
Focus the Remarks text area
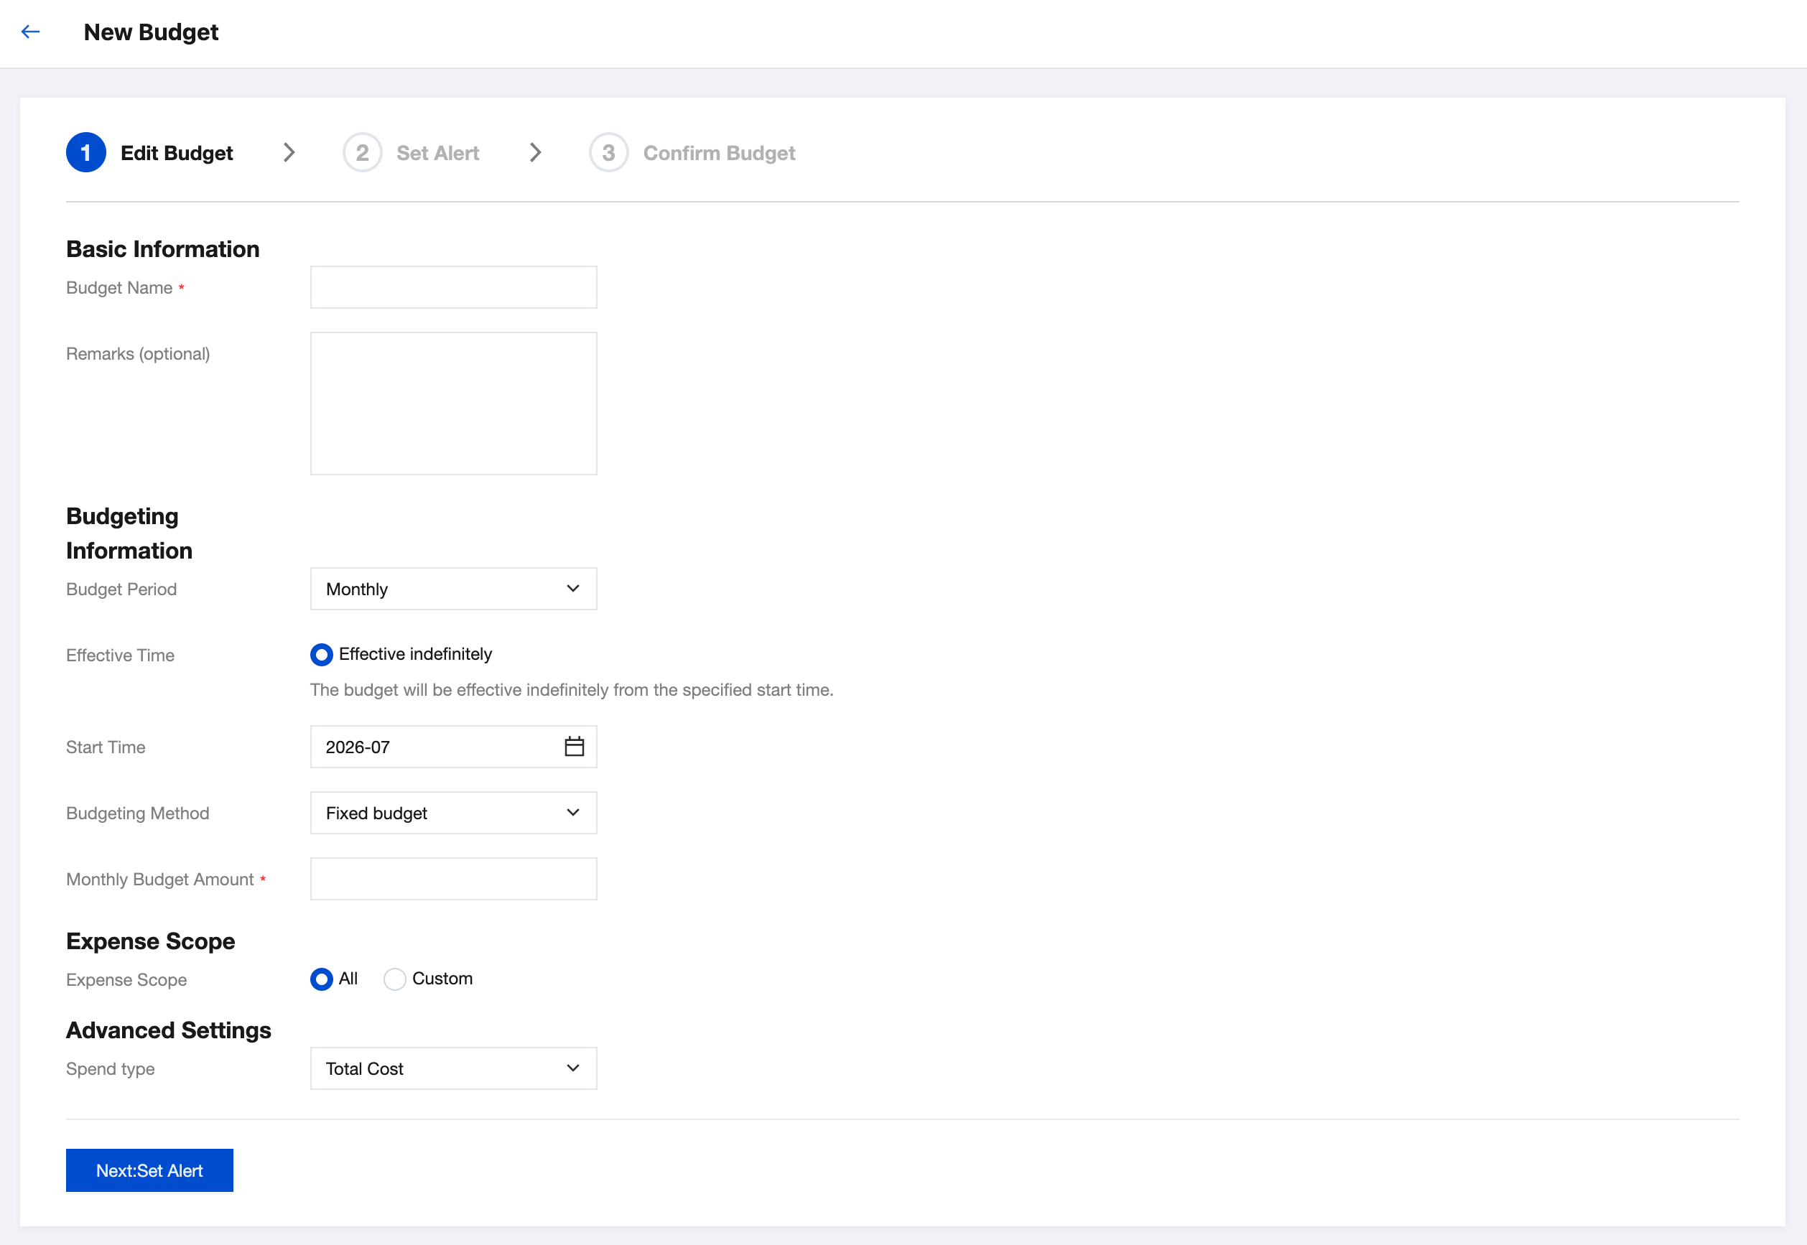(454, 404)
